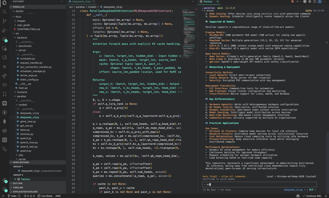
Task: Click the split editor icon
Action: (315, 2)
